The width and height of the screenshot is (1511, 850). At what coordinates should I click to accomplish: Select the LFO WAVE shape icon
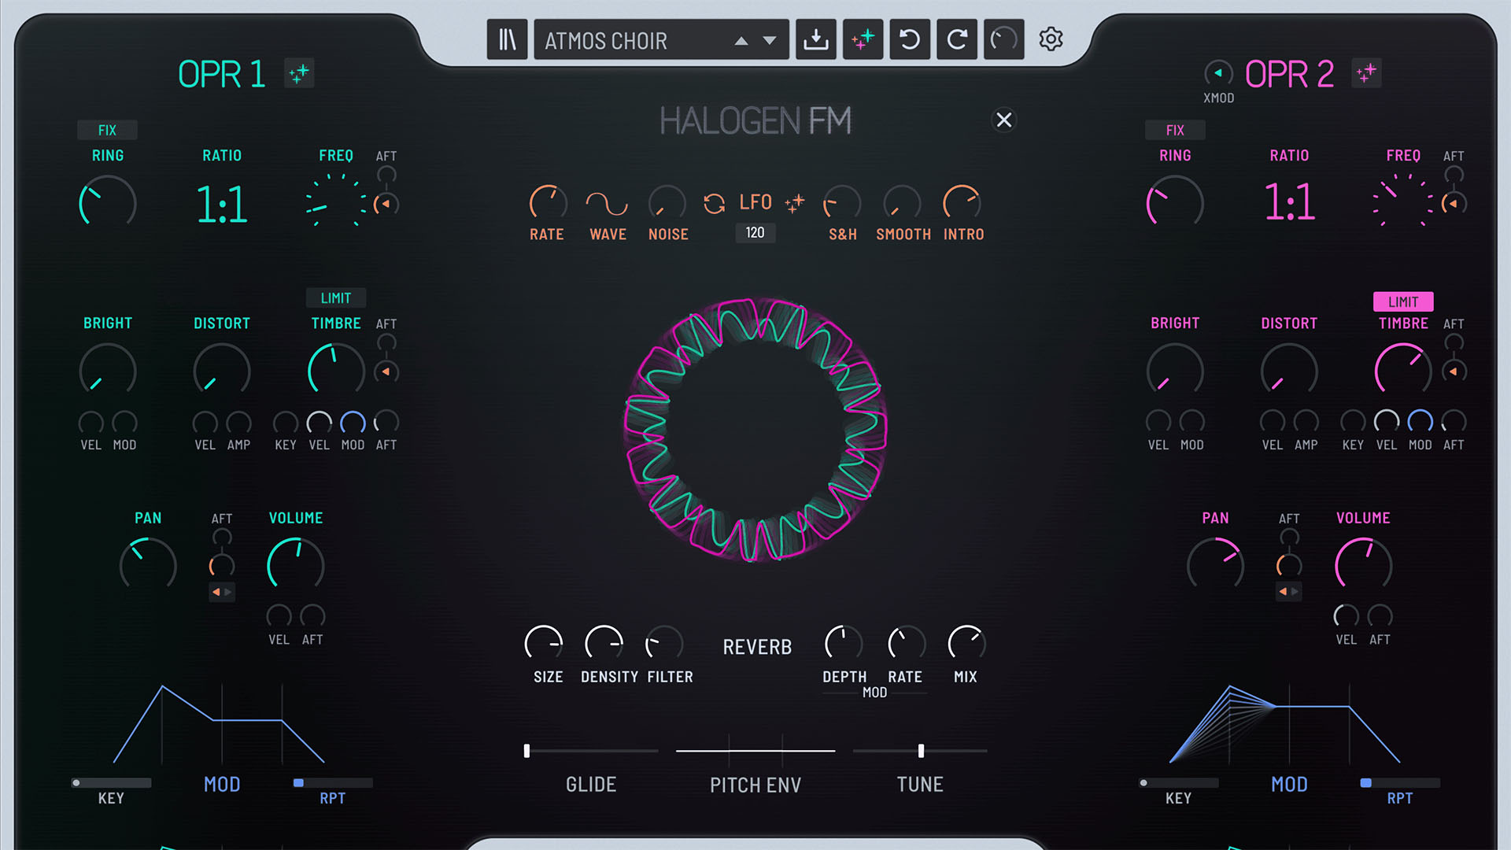point(607,204)
